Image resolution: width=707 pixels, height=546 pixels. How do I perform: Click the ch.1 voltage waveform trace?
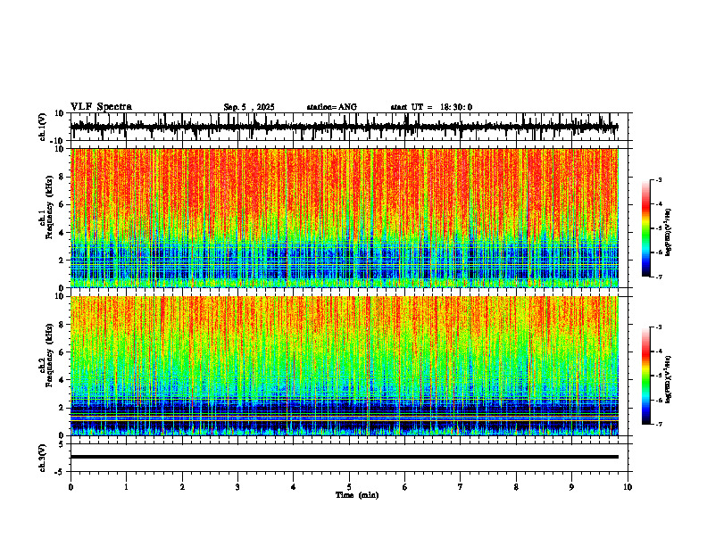[x=344, y=127]
